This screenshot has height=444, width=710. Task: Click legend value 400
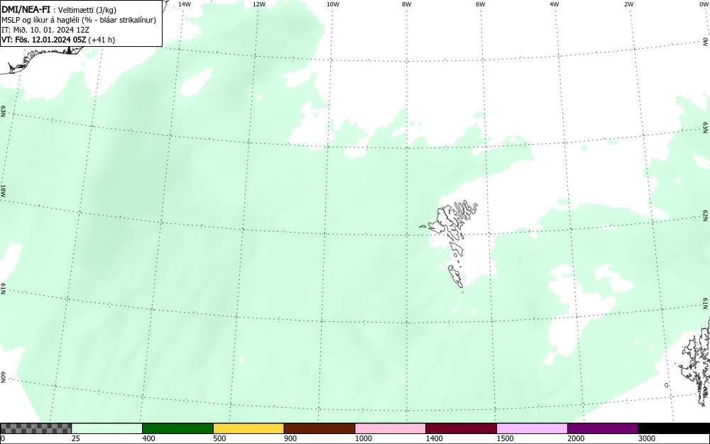pos(148,438)
